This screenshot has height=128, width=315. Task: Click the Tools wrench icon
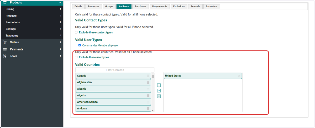click(x=5, y=56)
